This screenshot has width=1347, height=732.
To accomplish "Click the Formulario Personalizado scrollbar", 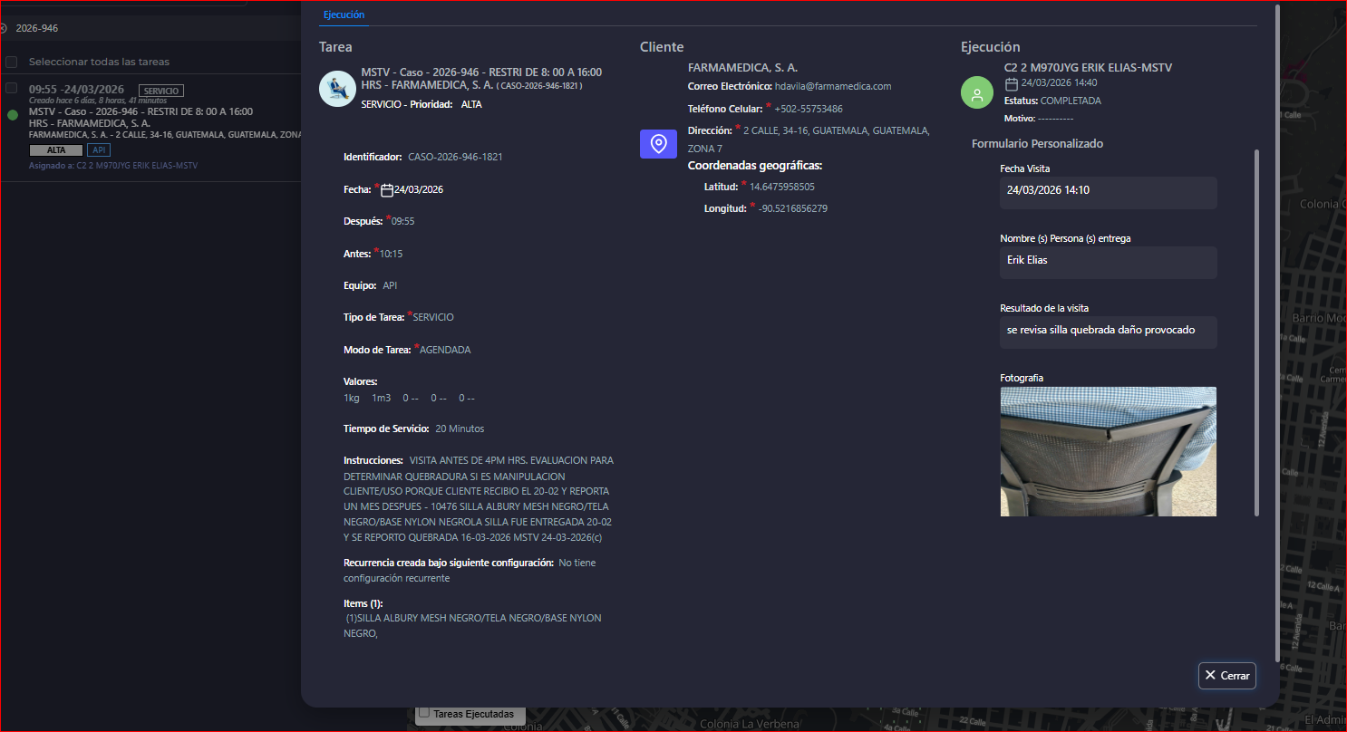I will point(1256,332).
